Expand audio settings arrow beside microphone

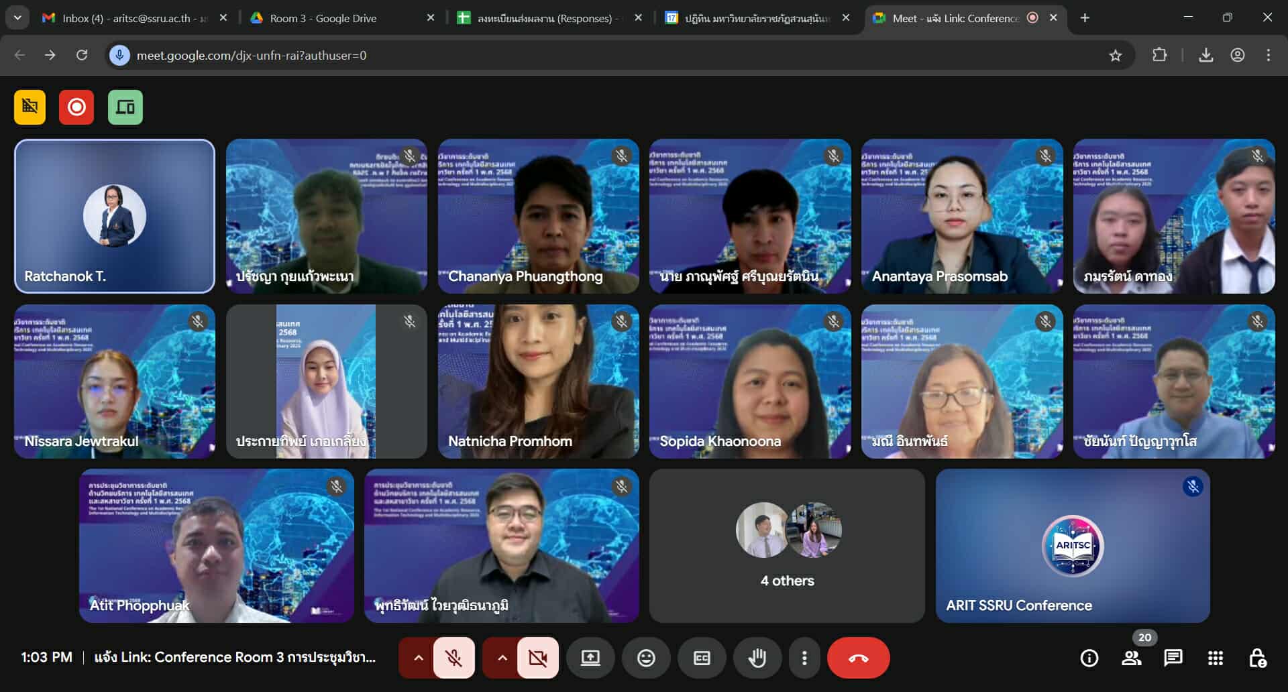(419, 658)
